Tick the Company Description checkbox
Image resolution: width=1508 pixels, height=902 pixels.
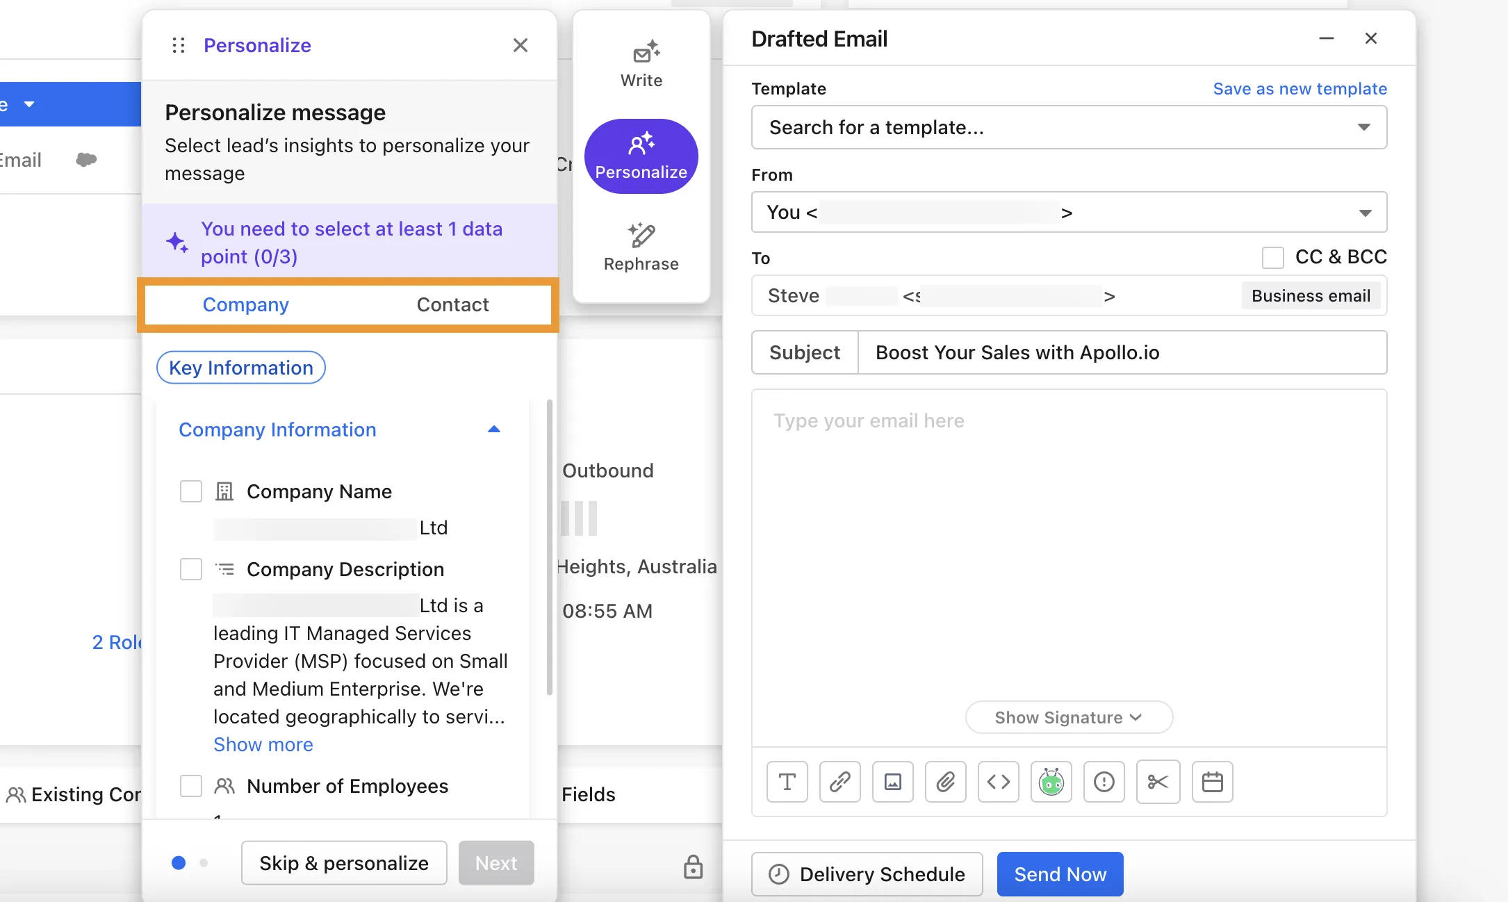(x=191, y=569)
